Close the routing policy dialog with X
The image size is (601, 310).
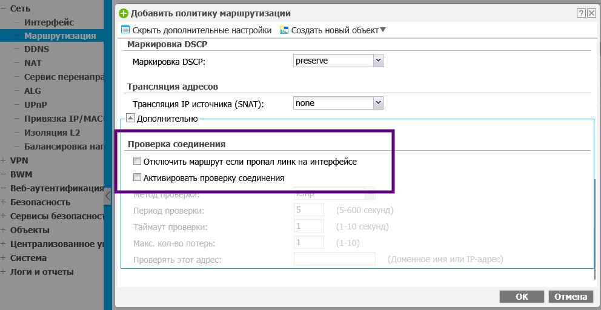[x=591, y=13]
